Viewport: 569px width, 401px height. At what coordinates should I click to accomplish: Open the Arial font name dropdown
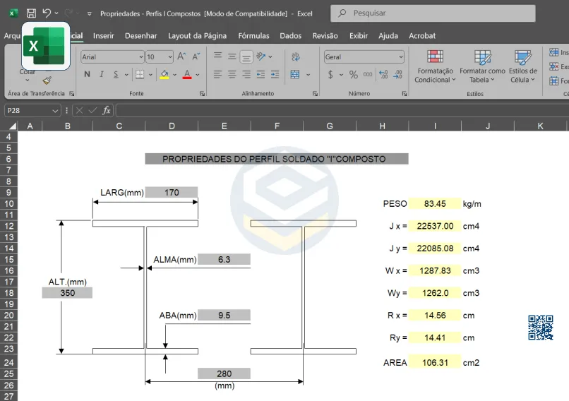139,57
